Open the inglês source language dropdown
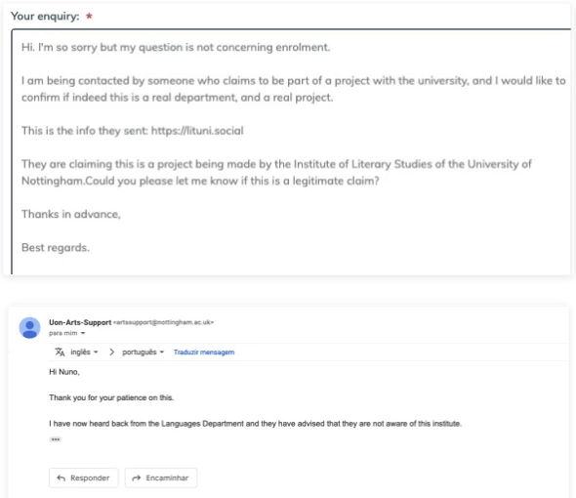Image resolution: width=576 pixels, height=498 pixels. point(84,353)
